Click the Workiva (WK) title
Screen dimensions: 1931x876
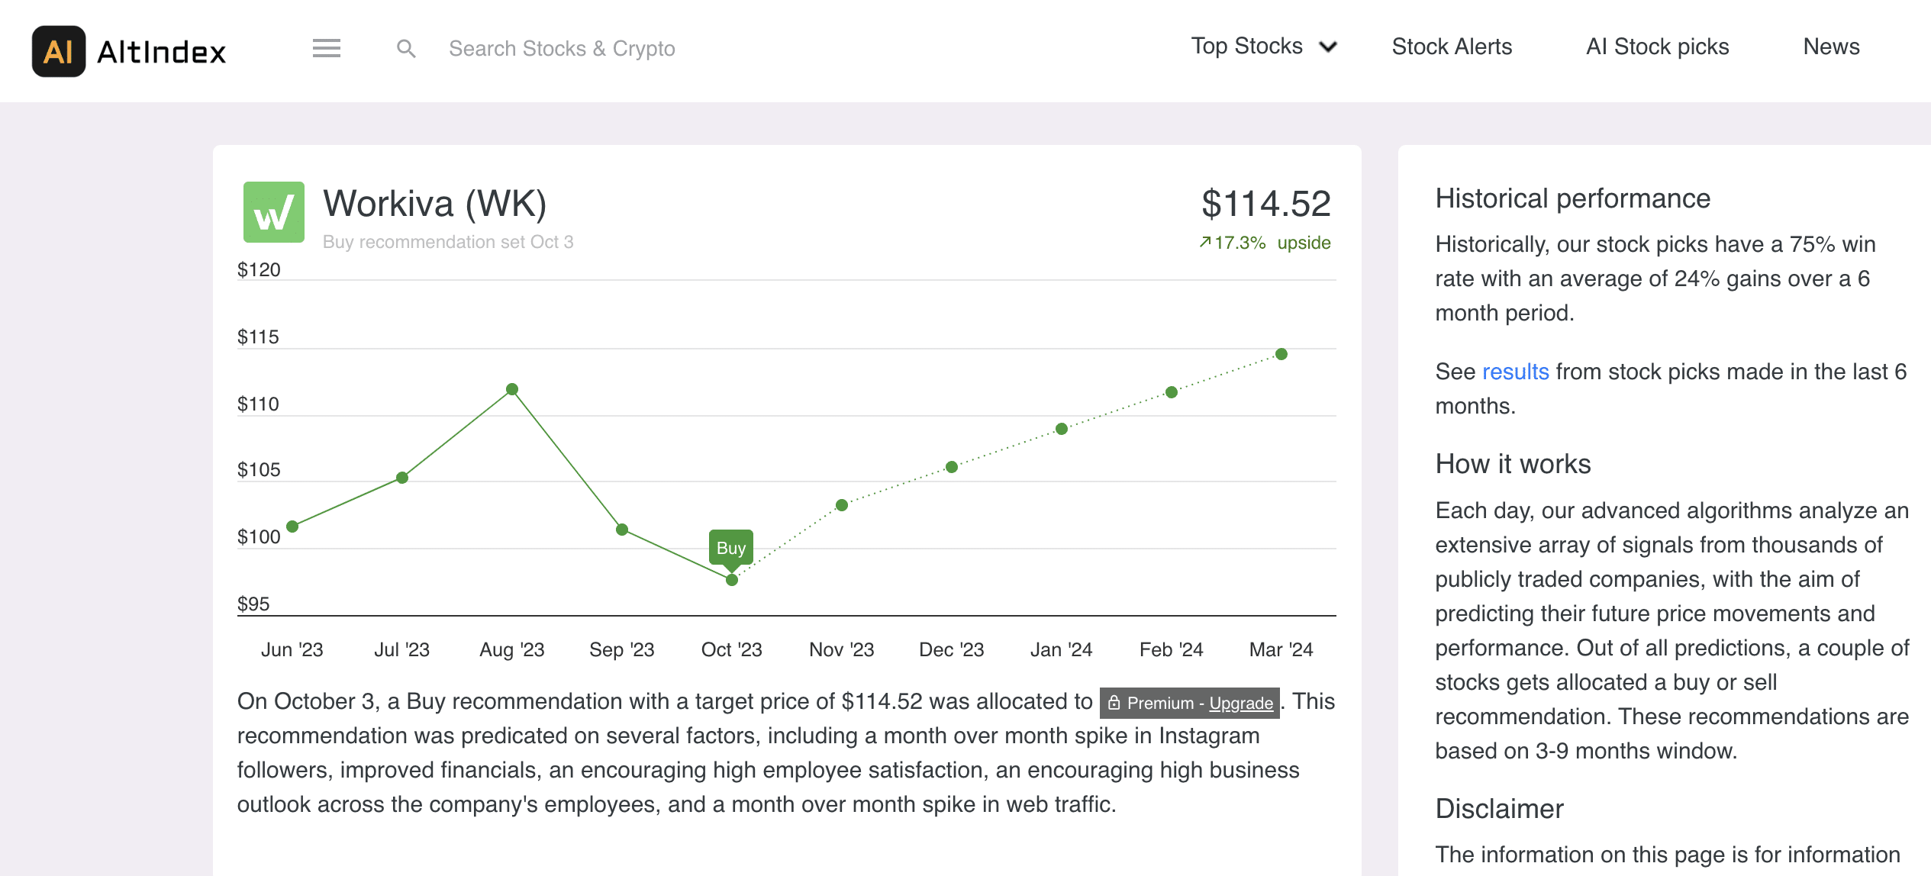[x=435, y=204]
